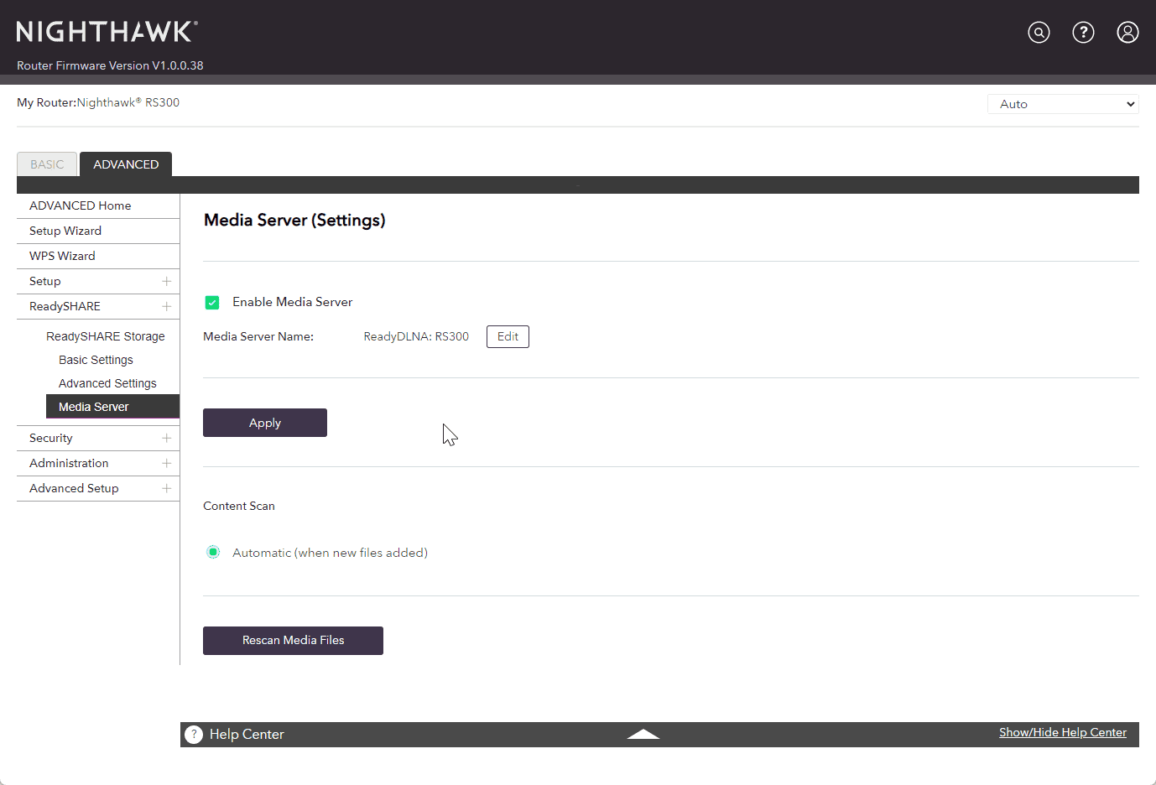This screenshot has height=785, width=1156.
Task: Expand the Security section plus icon
Action: coord(166,438)
